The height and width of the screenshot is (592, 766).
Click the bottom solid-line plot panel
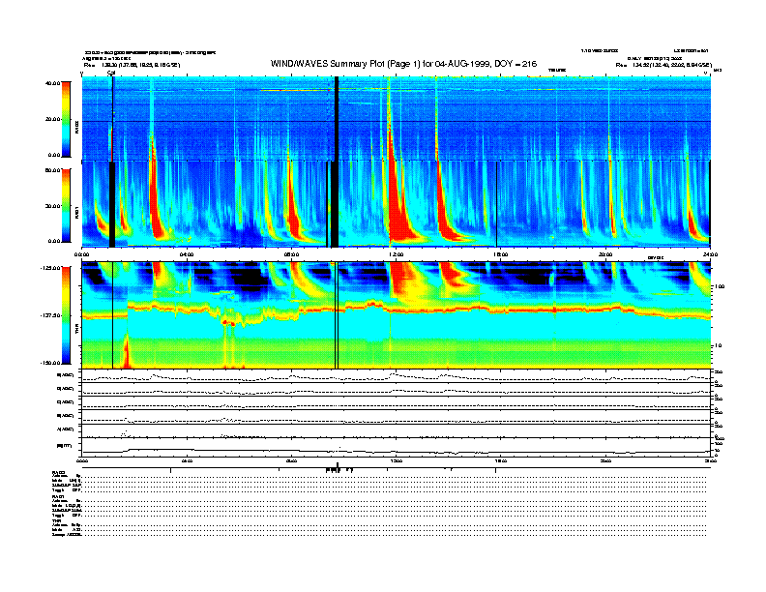[397, 447]
